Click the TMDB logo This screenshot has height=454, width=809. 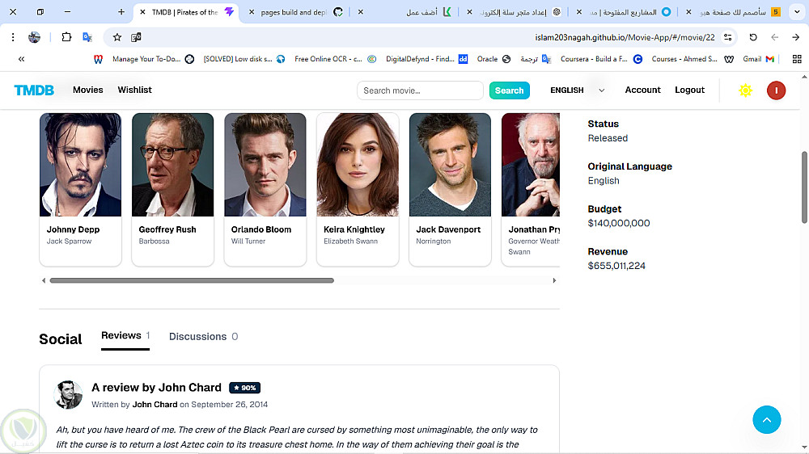(34, 90)
